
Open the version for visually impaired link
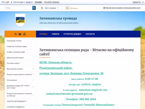click(123, 8)
